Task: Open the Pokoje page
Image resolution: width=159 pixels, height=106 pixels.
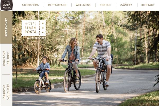Action: click(105, 5)
